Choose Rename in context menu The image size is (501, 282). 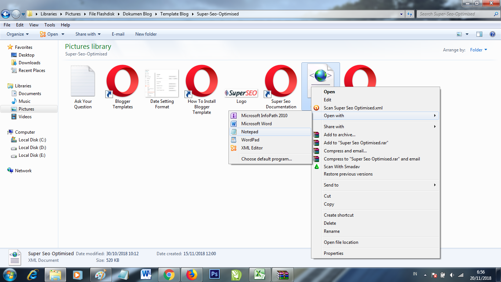click(376, 231)
